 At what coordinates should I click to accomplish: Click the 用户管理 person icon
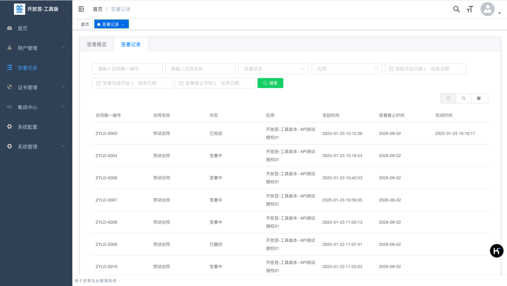[10, 48]
